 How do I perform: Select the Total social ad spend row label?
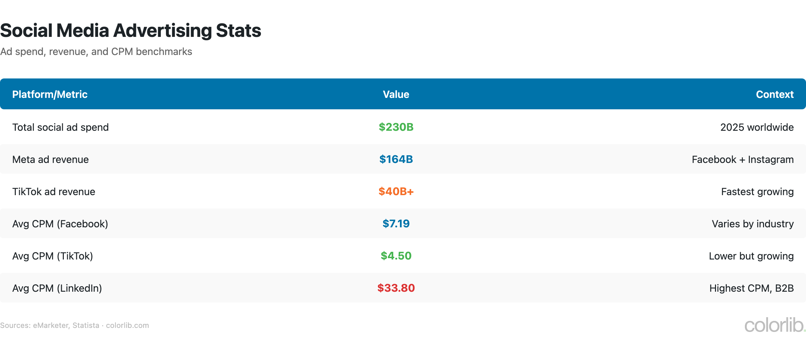[x=60, y=127]
